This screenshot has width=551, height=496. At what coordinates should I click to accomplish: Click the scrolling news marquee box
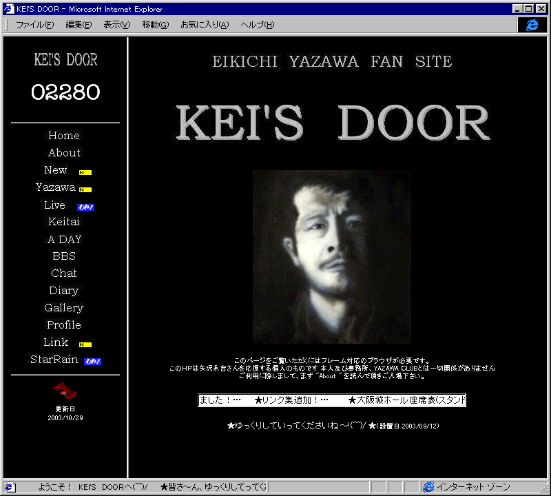[x=332, y=400]
